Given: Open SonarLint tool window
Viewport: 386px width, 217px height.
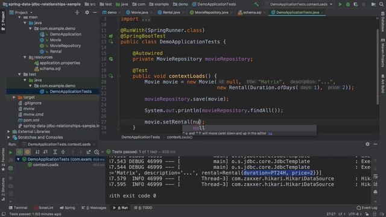Looking at the screenshot, I should point(43,208).
